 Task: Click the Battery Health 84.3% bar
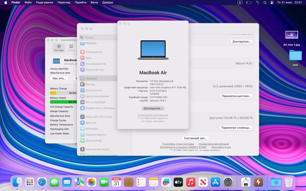63,102
